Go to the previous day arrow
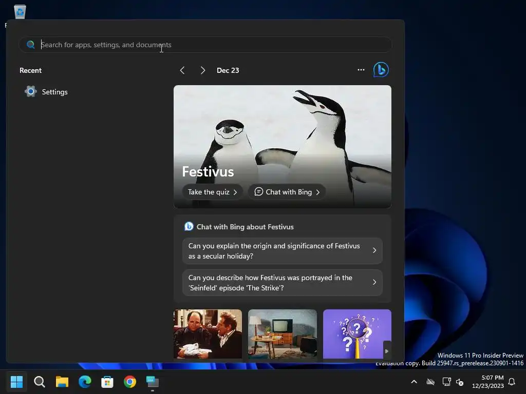This screenshot has width=526, height=394. tap(182, 70)
